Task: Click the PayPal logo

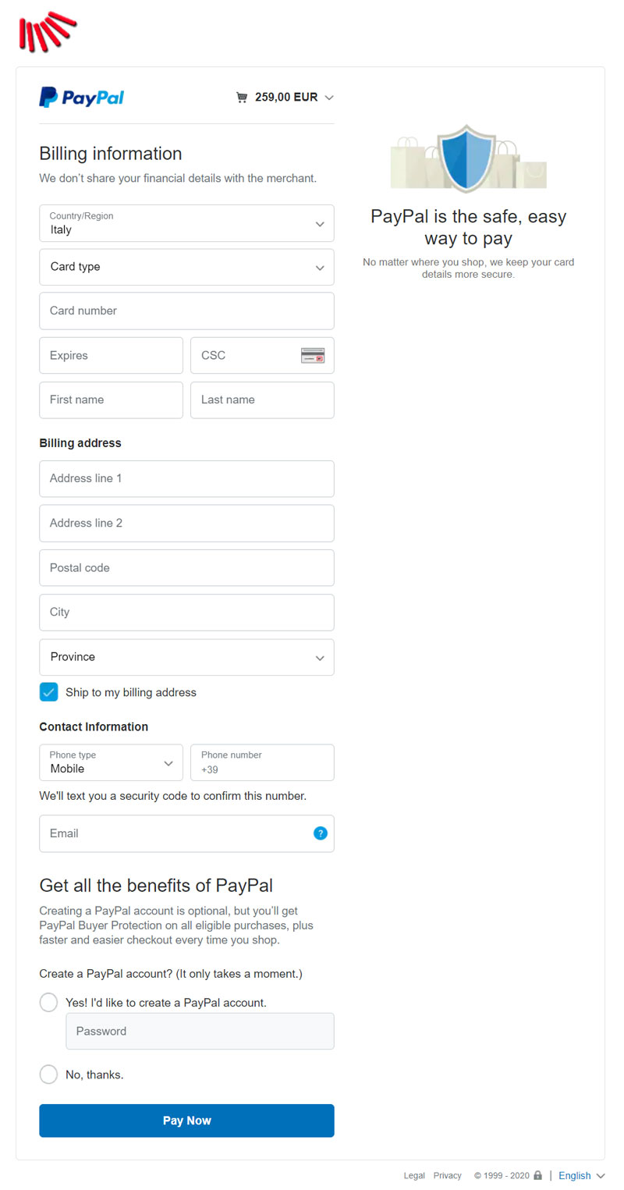Action: 82,98
